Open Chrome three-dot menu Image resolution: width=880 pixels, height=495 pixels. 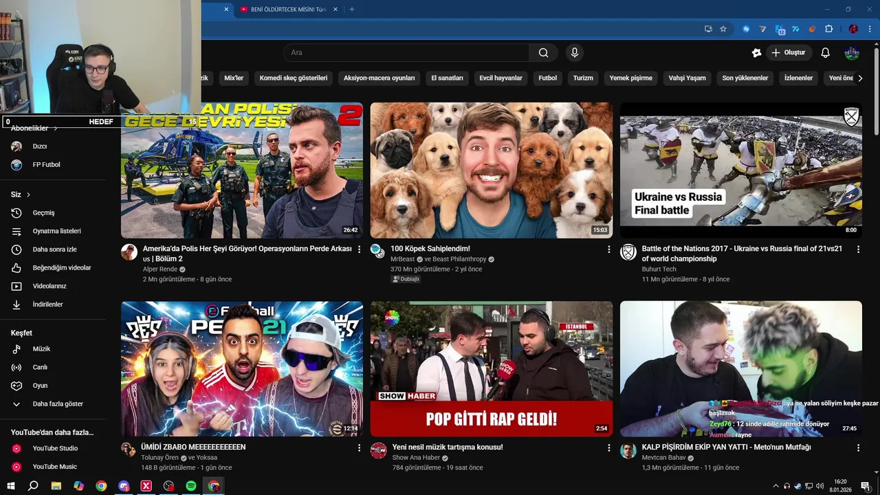click(868, 29)
